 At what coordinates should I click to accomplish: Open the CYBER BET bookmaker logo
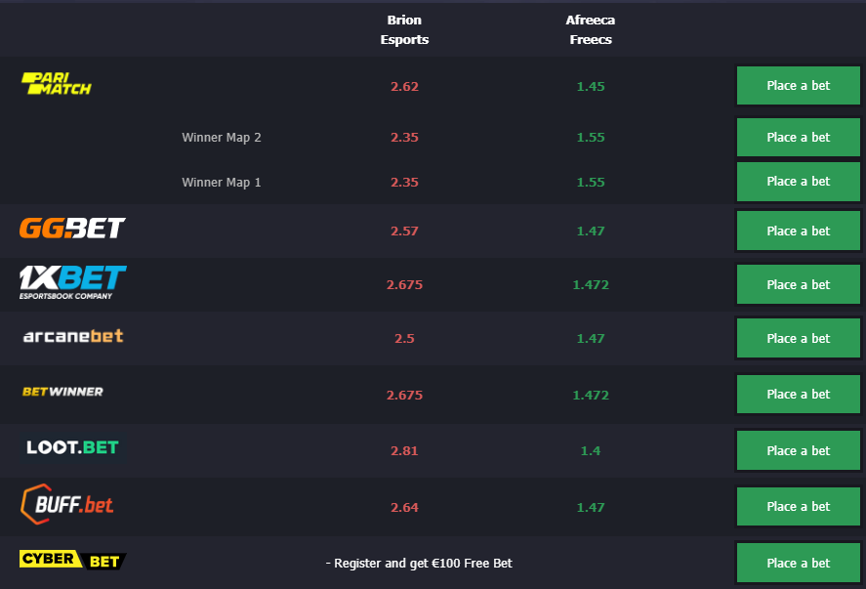[73, 560]
